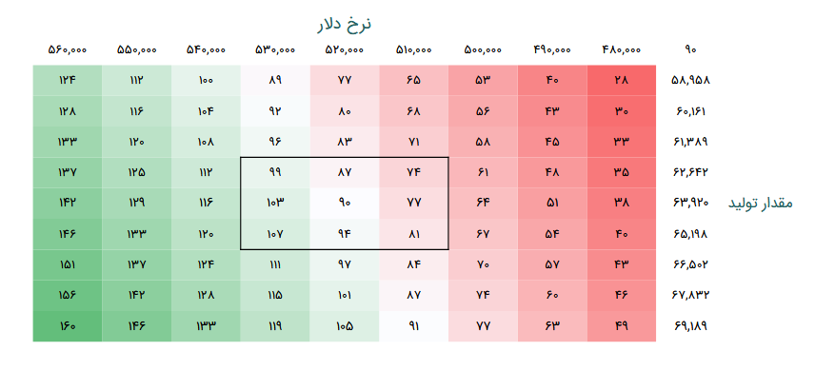Pick the green cell with value ۱۵۱
The width and height of the screenshot is (815, 390).
(67, 264)
